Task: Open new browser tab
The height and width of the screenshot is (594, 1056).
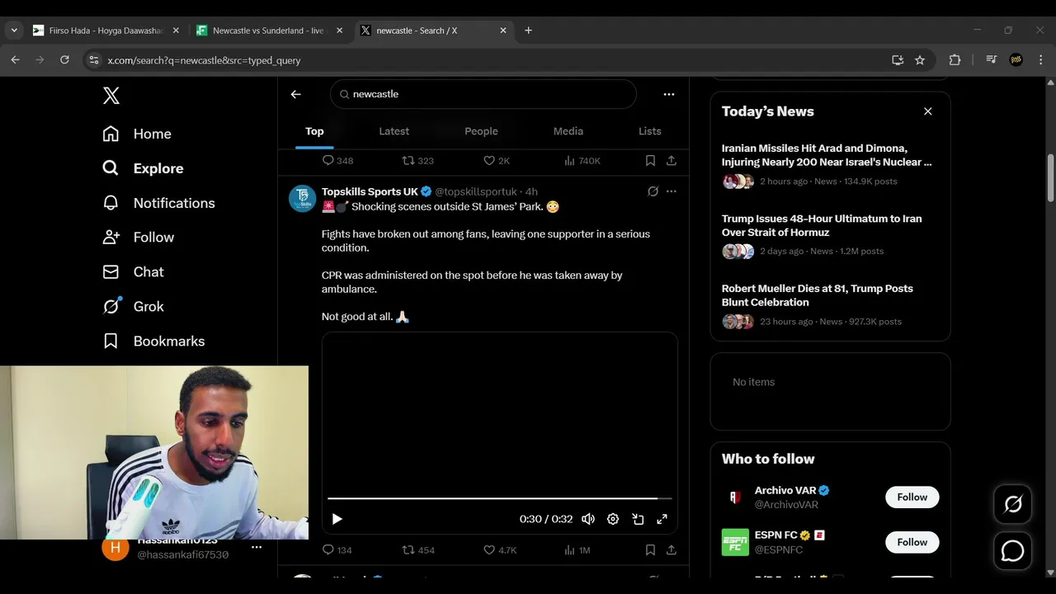Action: pos(528,31)
